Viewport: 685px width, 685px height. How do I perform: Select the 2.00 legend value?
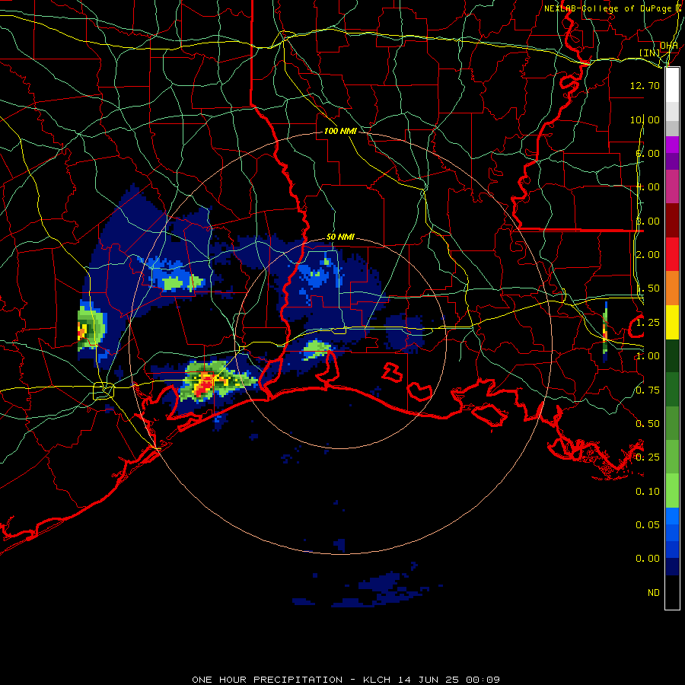(648, 255)
